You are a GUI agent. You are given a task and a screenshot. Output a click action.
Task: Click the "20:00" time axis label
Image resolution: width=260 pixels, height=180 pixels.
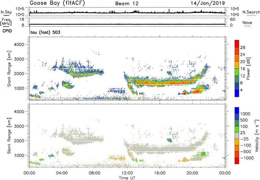[192, 173]
